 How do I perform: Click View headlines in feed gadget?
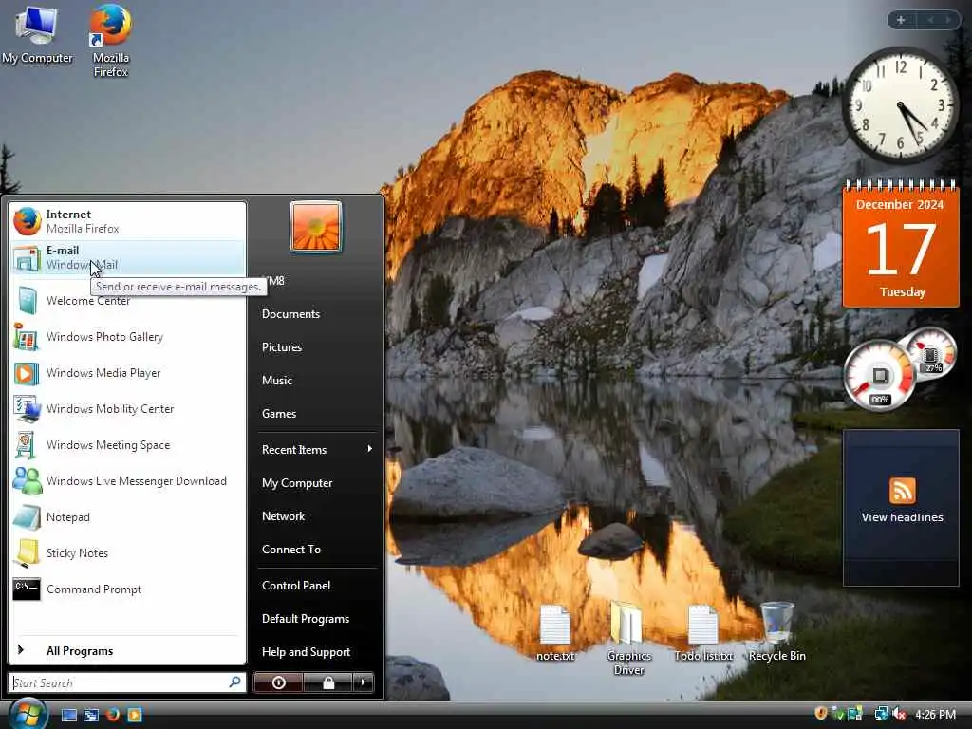(902, 517)
